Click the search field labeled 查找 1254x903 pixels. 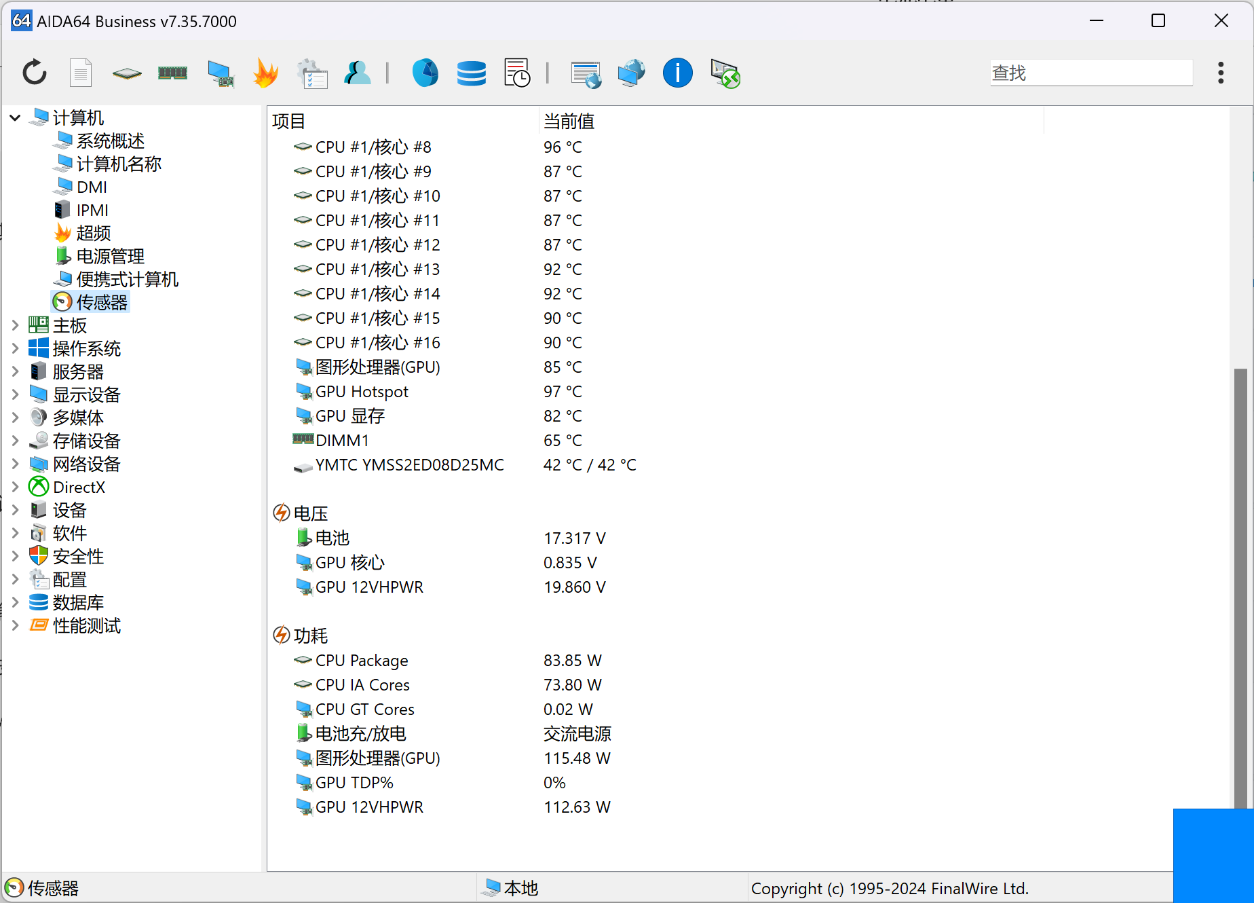pos(1091,73)
